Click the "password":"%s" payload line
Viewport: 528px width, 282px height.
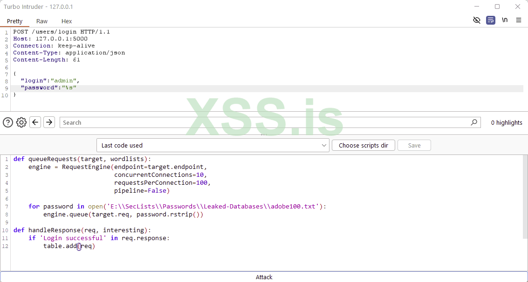(x=48, y=88)
